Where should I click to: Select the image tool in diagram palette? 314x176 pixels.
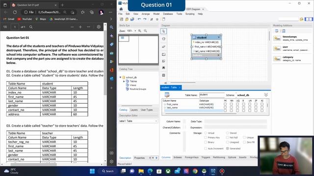pyautogui.click(x=163, y=68)
